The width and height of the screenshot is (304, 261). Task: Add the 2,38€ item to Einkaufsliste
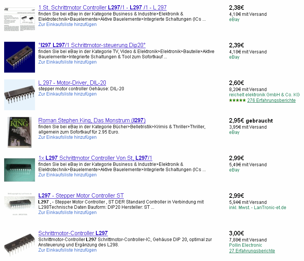pyautogui.click(x=67, y=24)
